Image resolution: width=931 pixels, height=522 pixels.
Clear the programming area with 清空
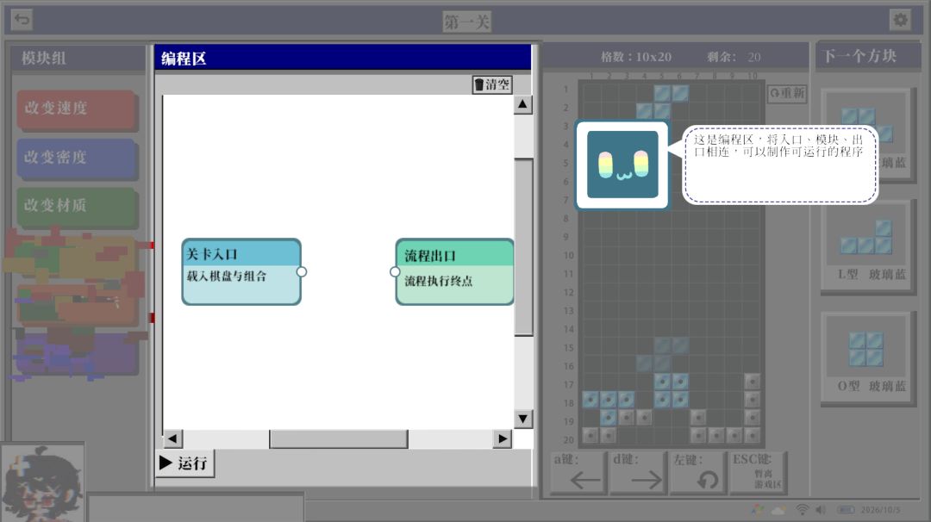(492, 84)
